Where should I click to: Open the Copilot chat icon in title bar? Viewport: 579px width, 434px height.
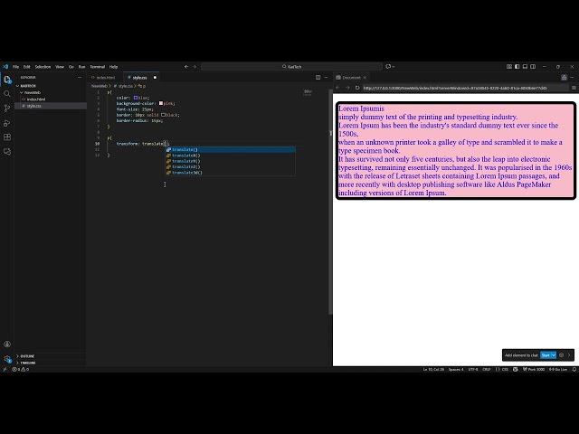tap(388, 66)
